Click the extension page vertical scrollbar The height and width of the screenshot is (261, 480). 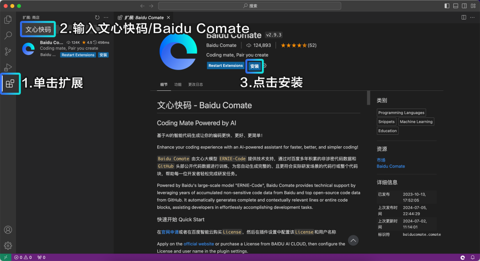pos(368,98)
